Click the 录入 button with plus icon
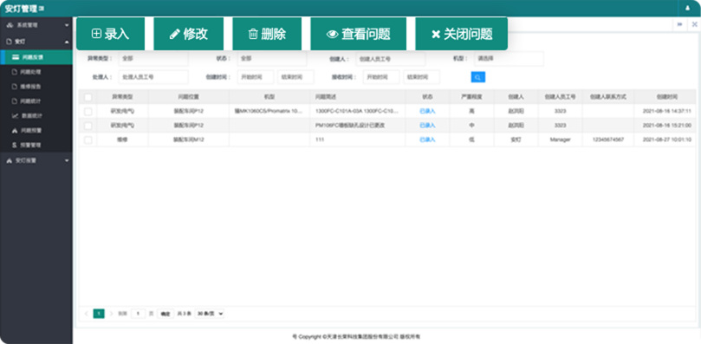The height and width of the screenshot is (344, 701). (x=110, y=34)
